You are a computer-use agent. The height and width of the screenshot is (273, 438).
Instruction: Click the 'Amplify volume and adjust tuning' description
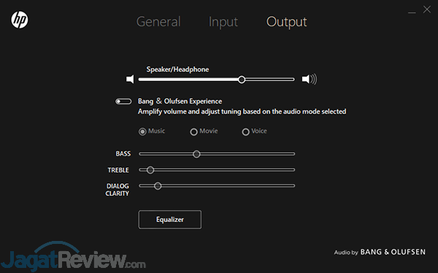242,111
